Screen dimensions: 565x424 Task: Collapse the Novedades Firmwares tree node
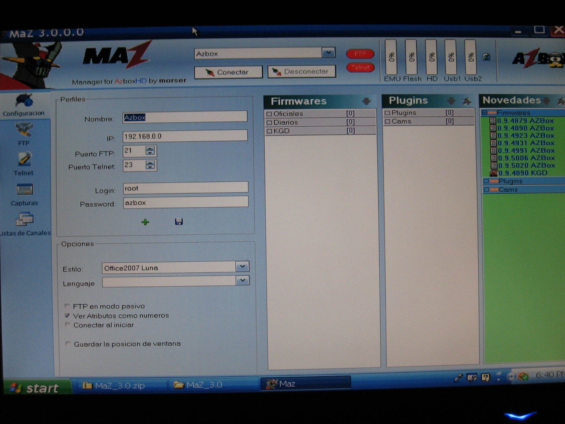pos(484,113)
